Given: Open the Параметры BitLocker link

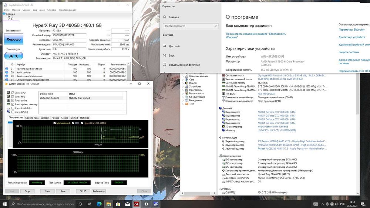Looking at the screenshot, I should point(351,30).
